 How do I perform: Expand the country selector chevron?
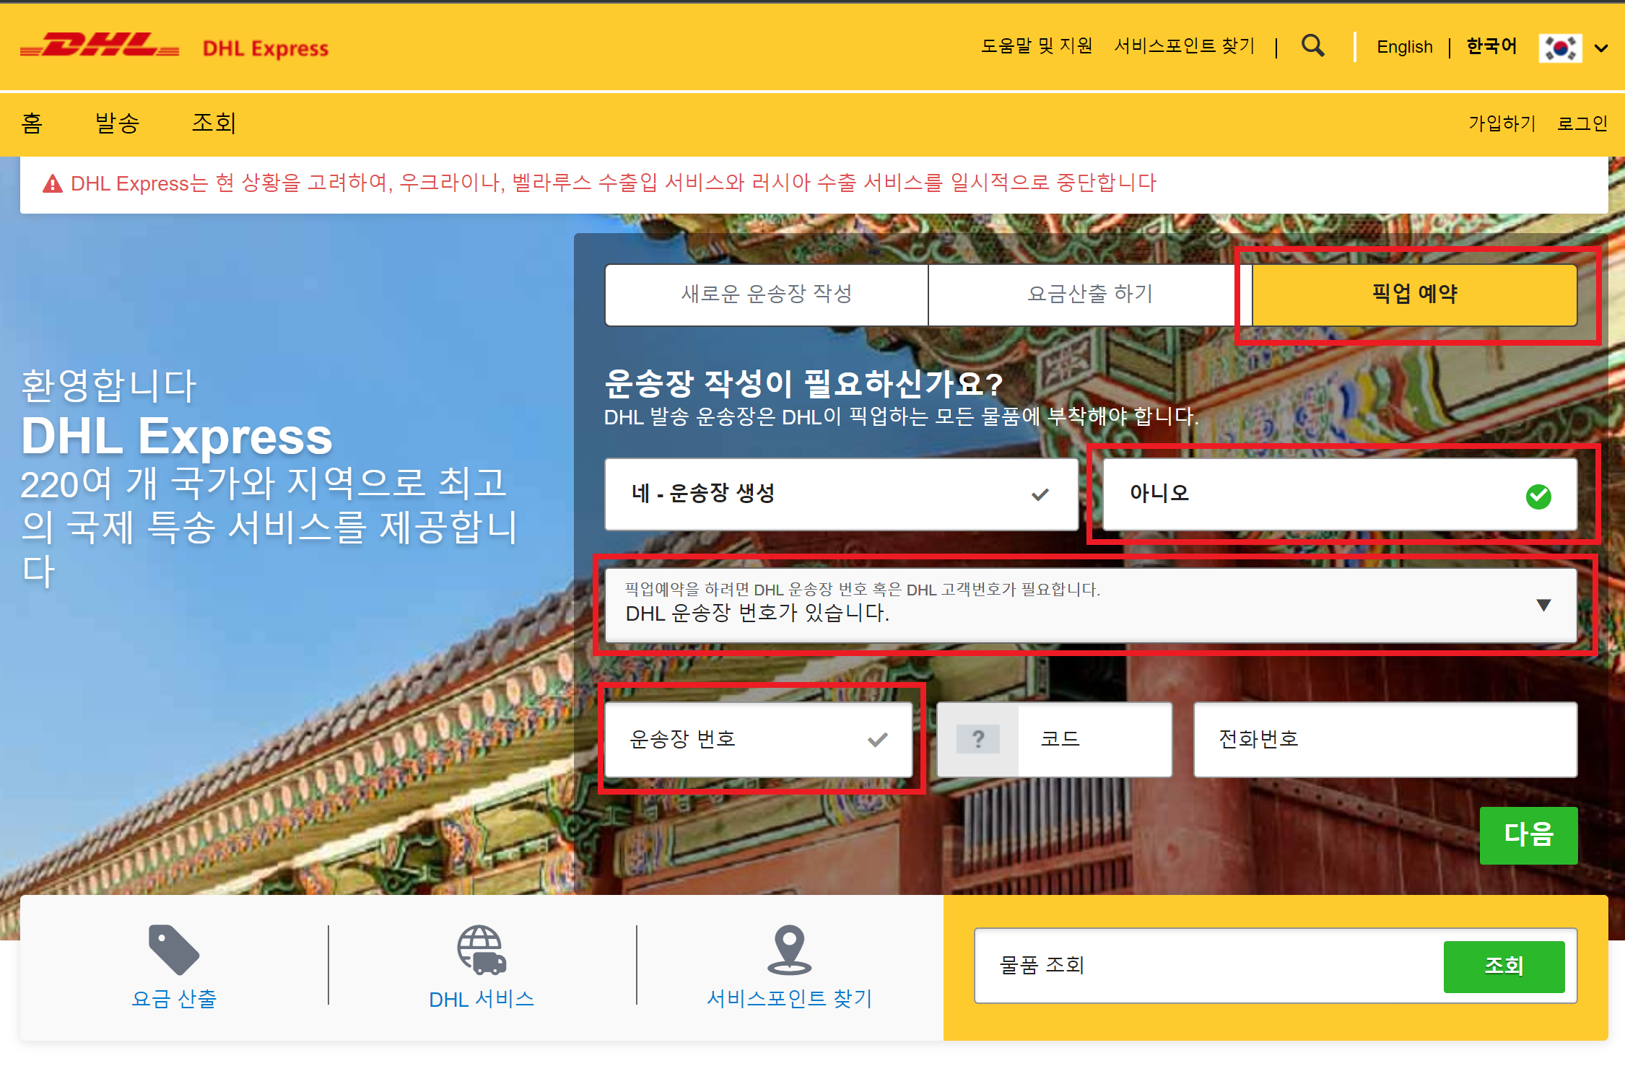pyautogui.click(x=1601, y=48)
